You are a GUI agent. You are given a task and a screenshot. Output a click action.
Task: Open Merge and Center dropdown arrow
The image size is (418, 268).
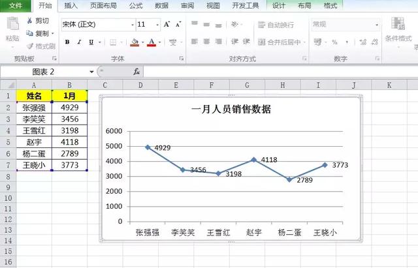coord(304,42)
